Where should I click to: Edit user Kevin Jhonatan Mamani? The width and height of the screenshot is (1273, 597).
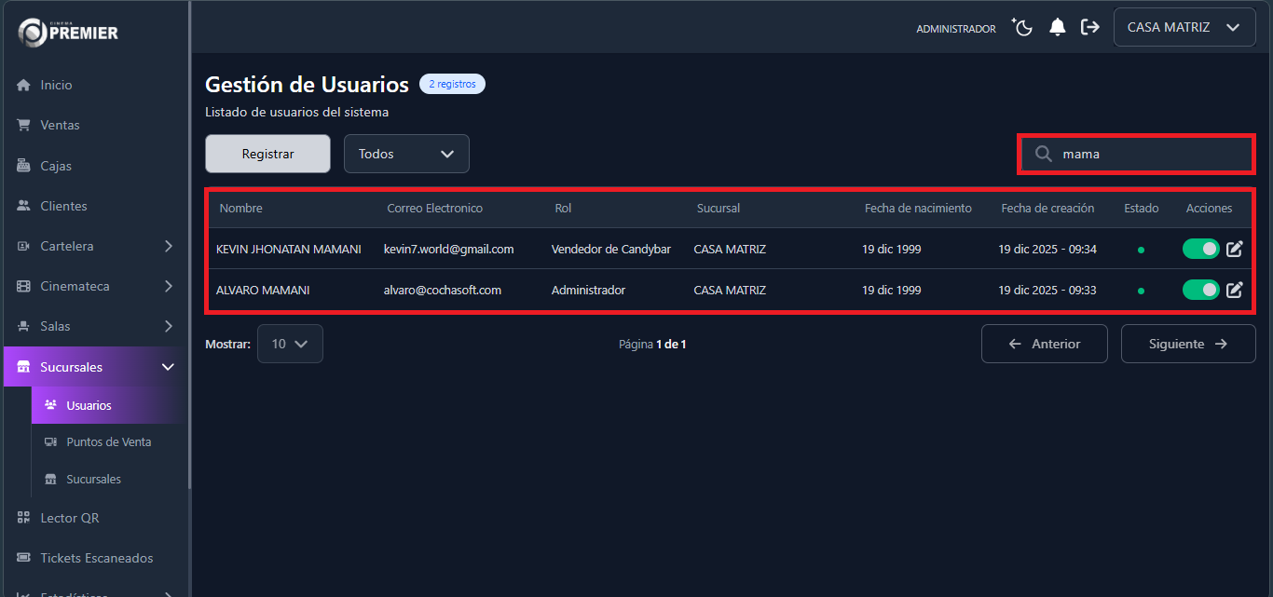coord(1234,249)
